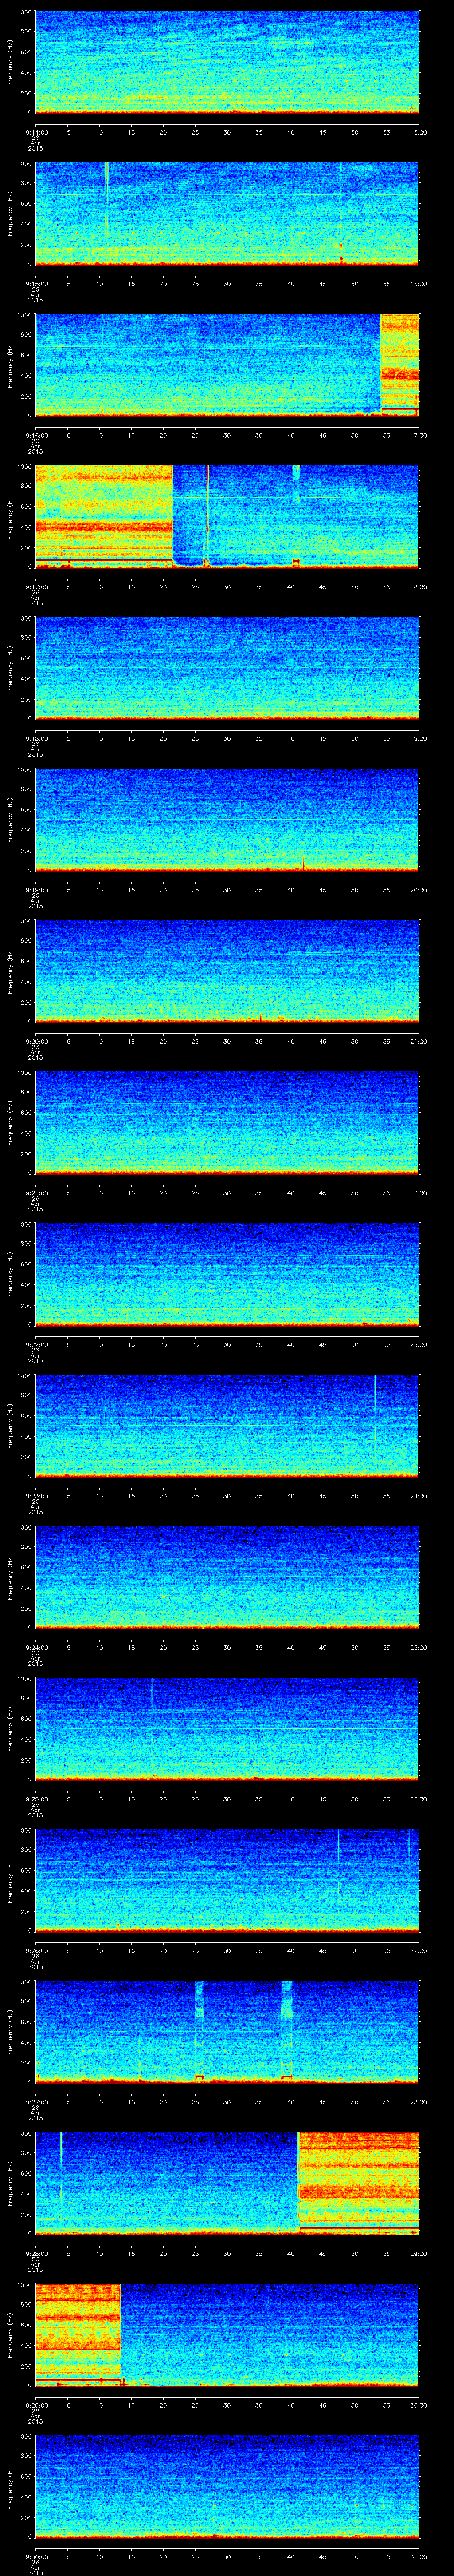Click the 9:23:00 start time label
The image size is (454, 2576).
pos(36,1495)
